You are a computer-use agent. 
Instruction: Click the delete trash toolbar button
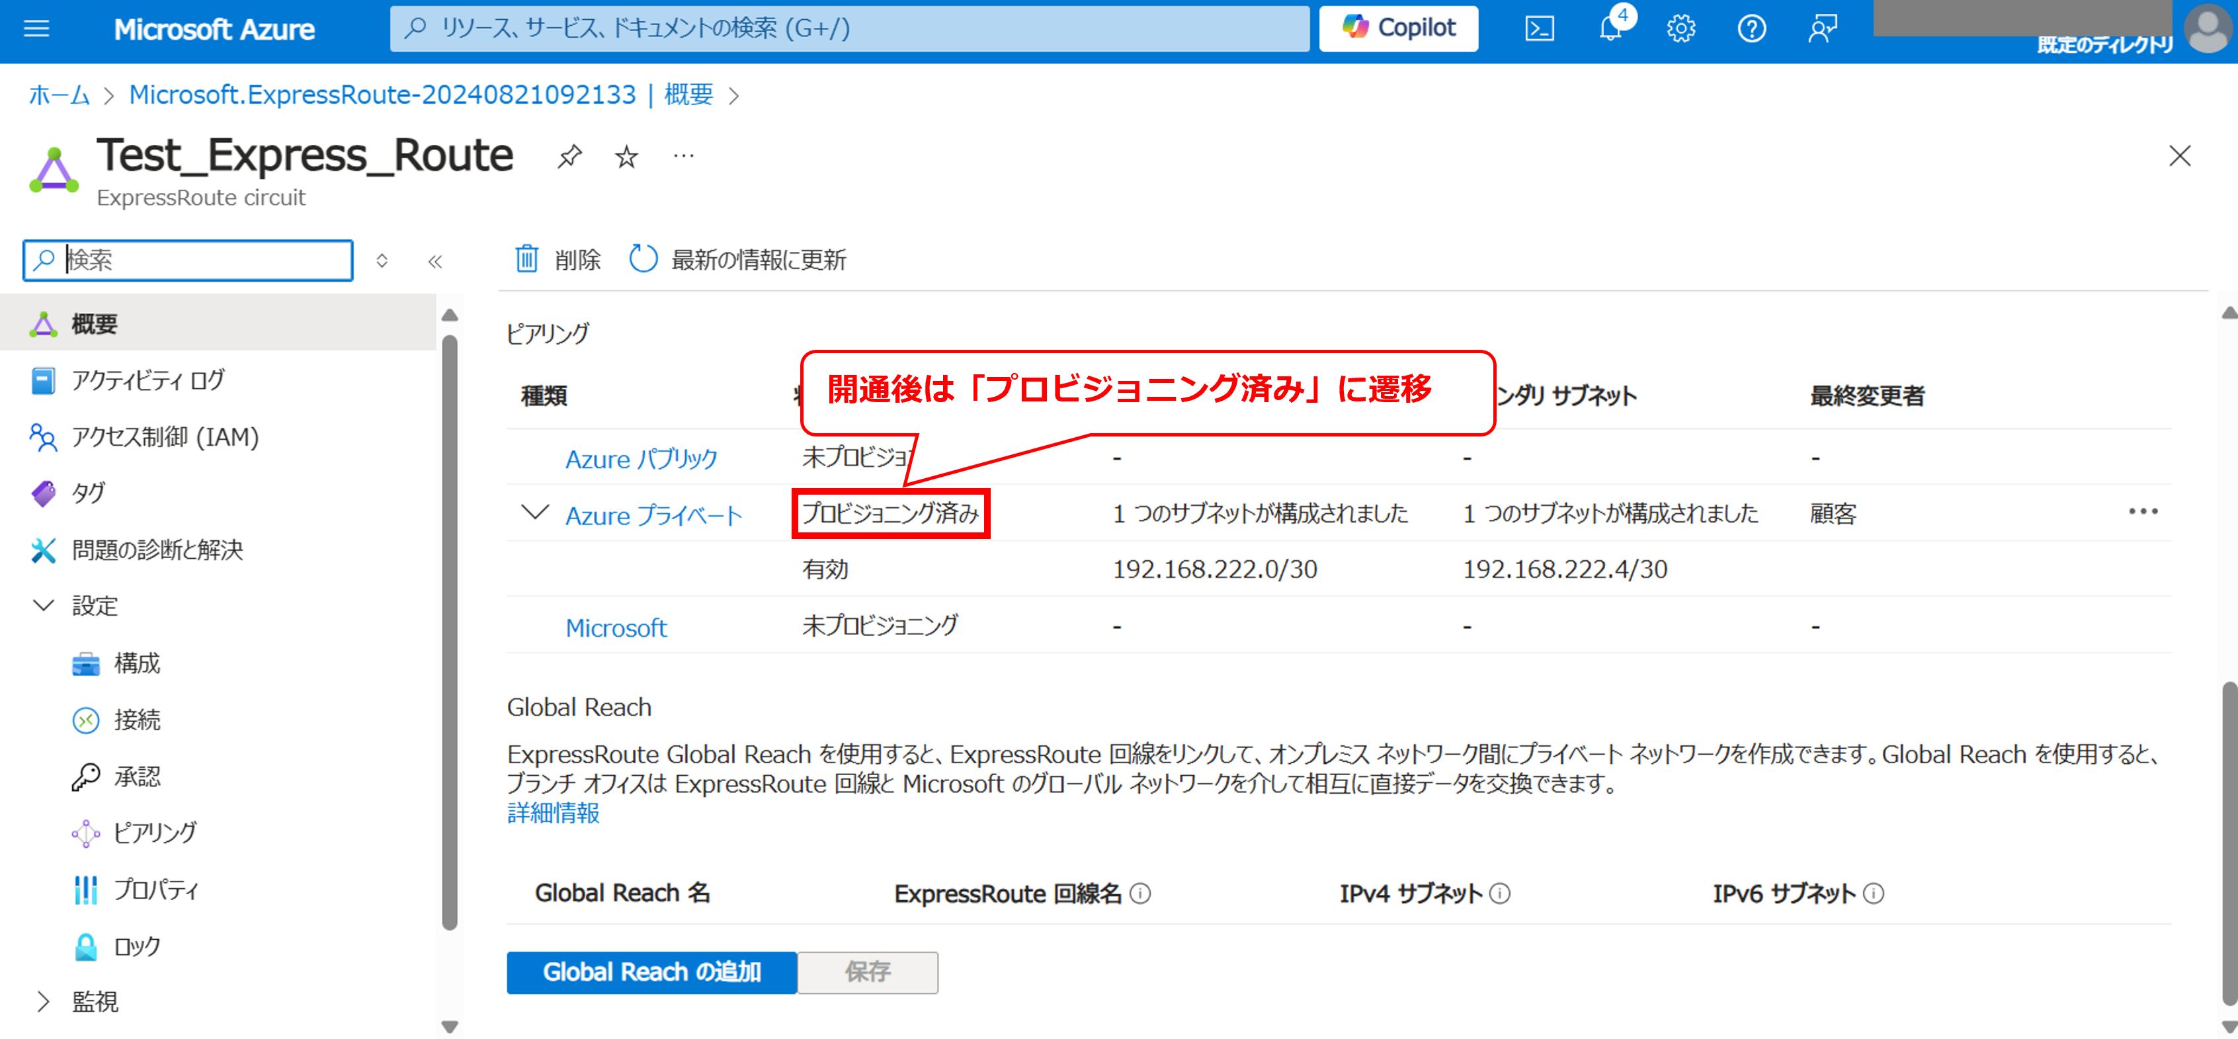point(558,259)
